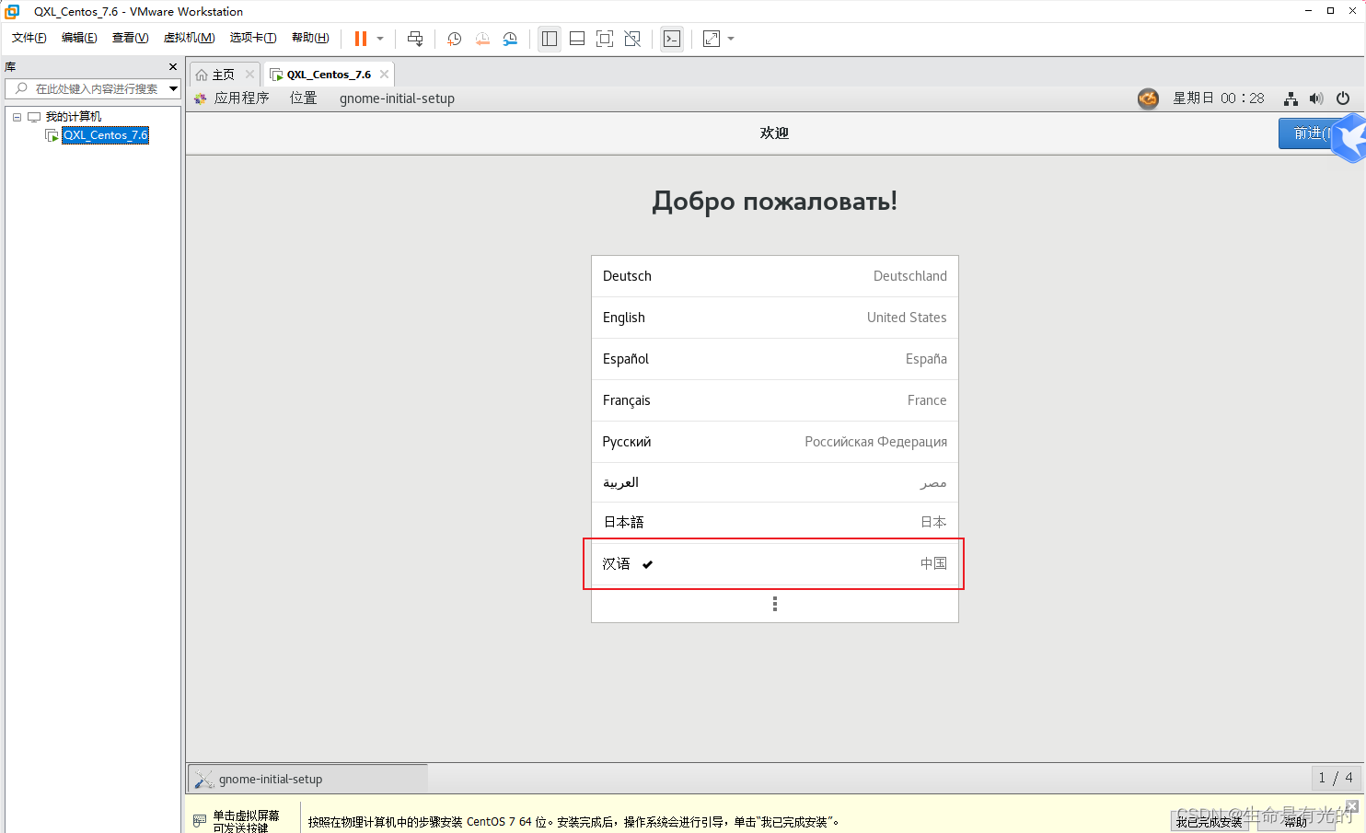Image resolution: width=1366 pixels, height=833 pixels.
Task: Open the power options arrow beside pause
Action: 380,39
